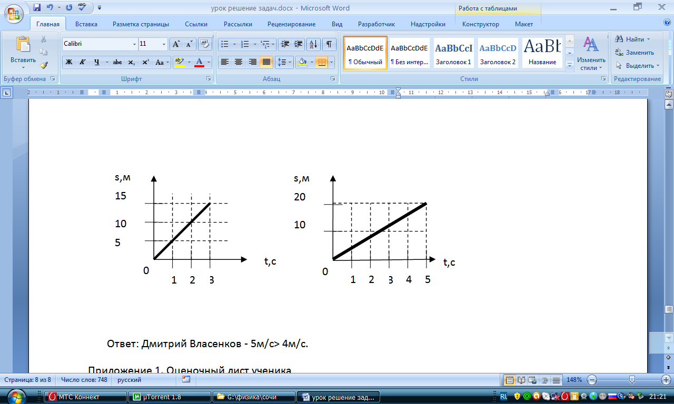Grow font size with large A button
The image size is (674, 404).
coord(177,44)
